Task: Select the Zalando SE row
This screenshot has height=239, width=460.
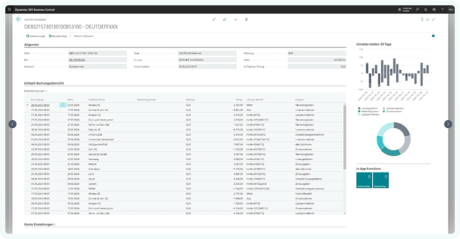Action: pos(183,130)
